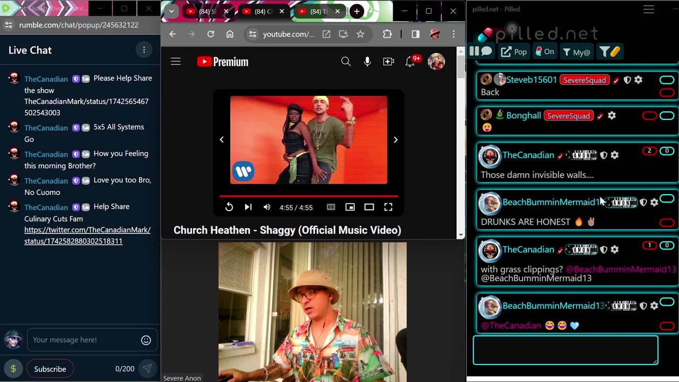This screenshot has width=679, height=382.
Task: Start YouTube voice search microphone
Action: [367, 62]
